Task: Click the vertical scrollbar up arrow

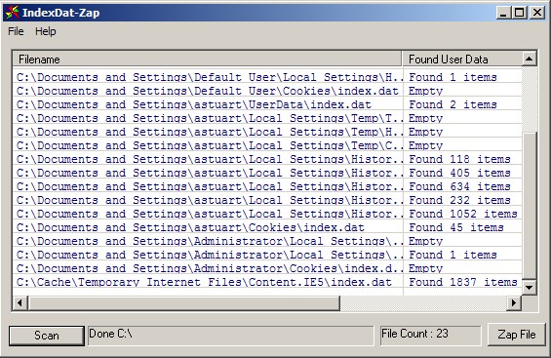Action: (529, 59)
